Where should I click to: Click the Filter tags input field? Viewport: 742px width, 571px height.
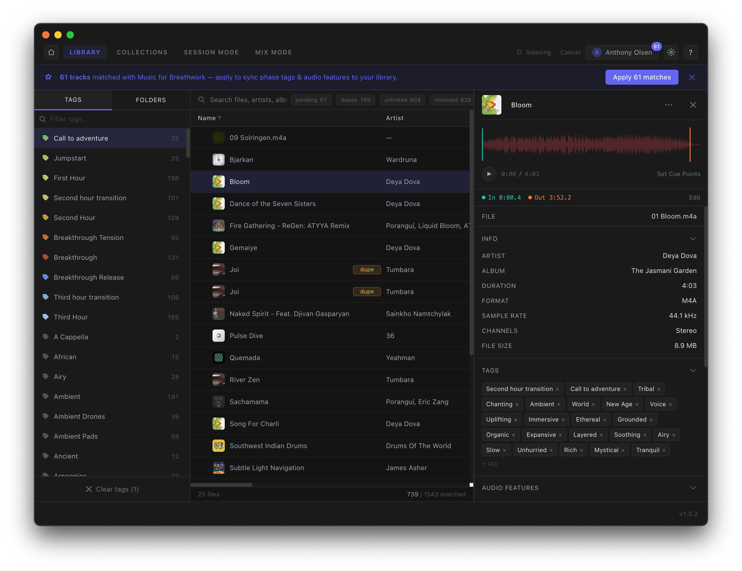[x=112, y=119]
